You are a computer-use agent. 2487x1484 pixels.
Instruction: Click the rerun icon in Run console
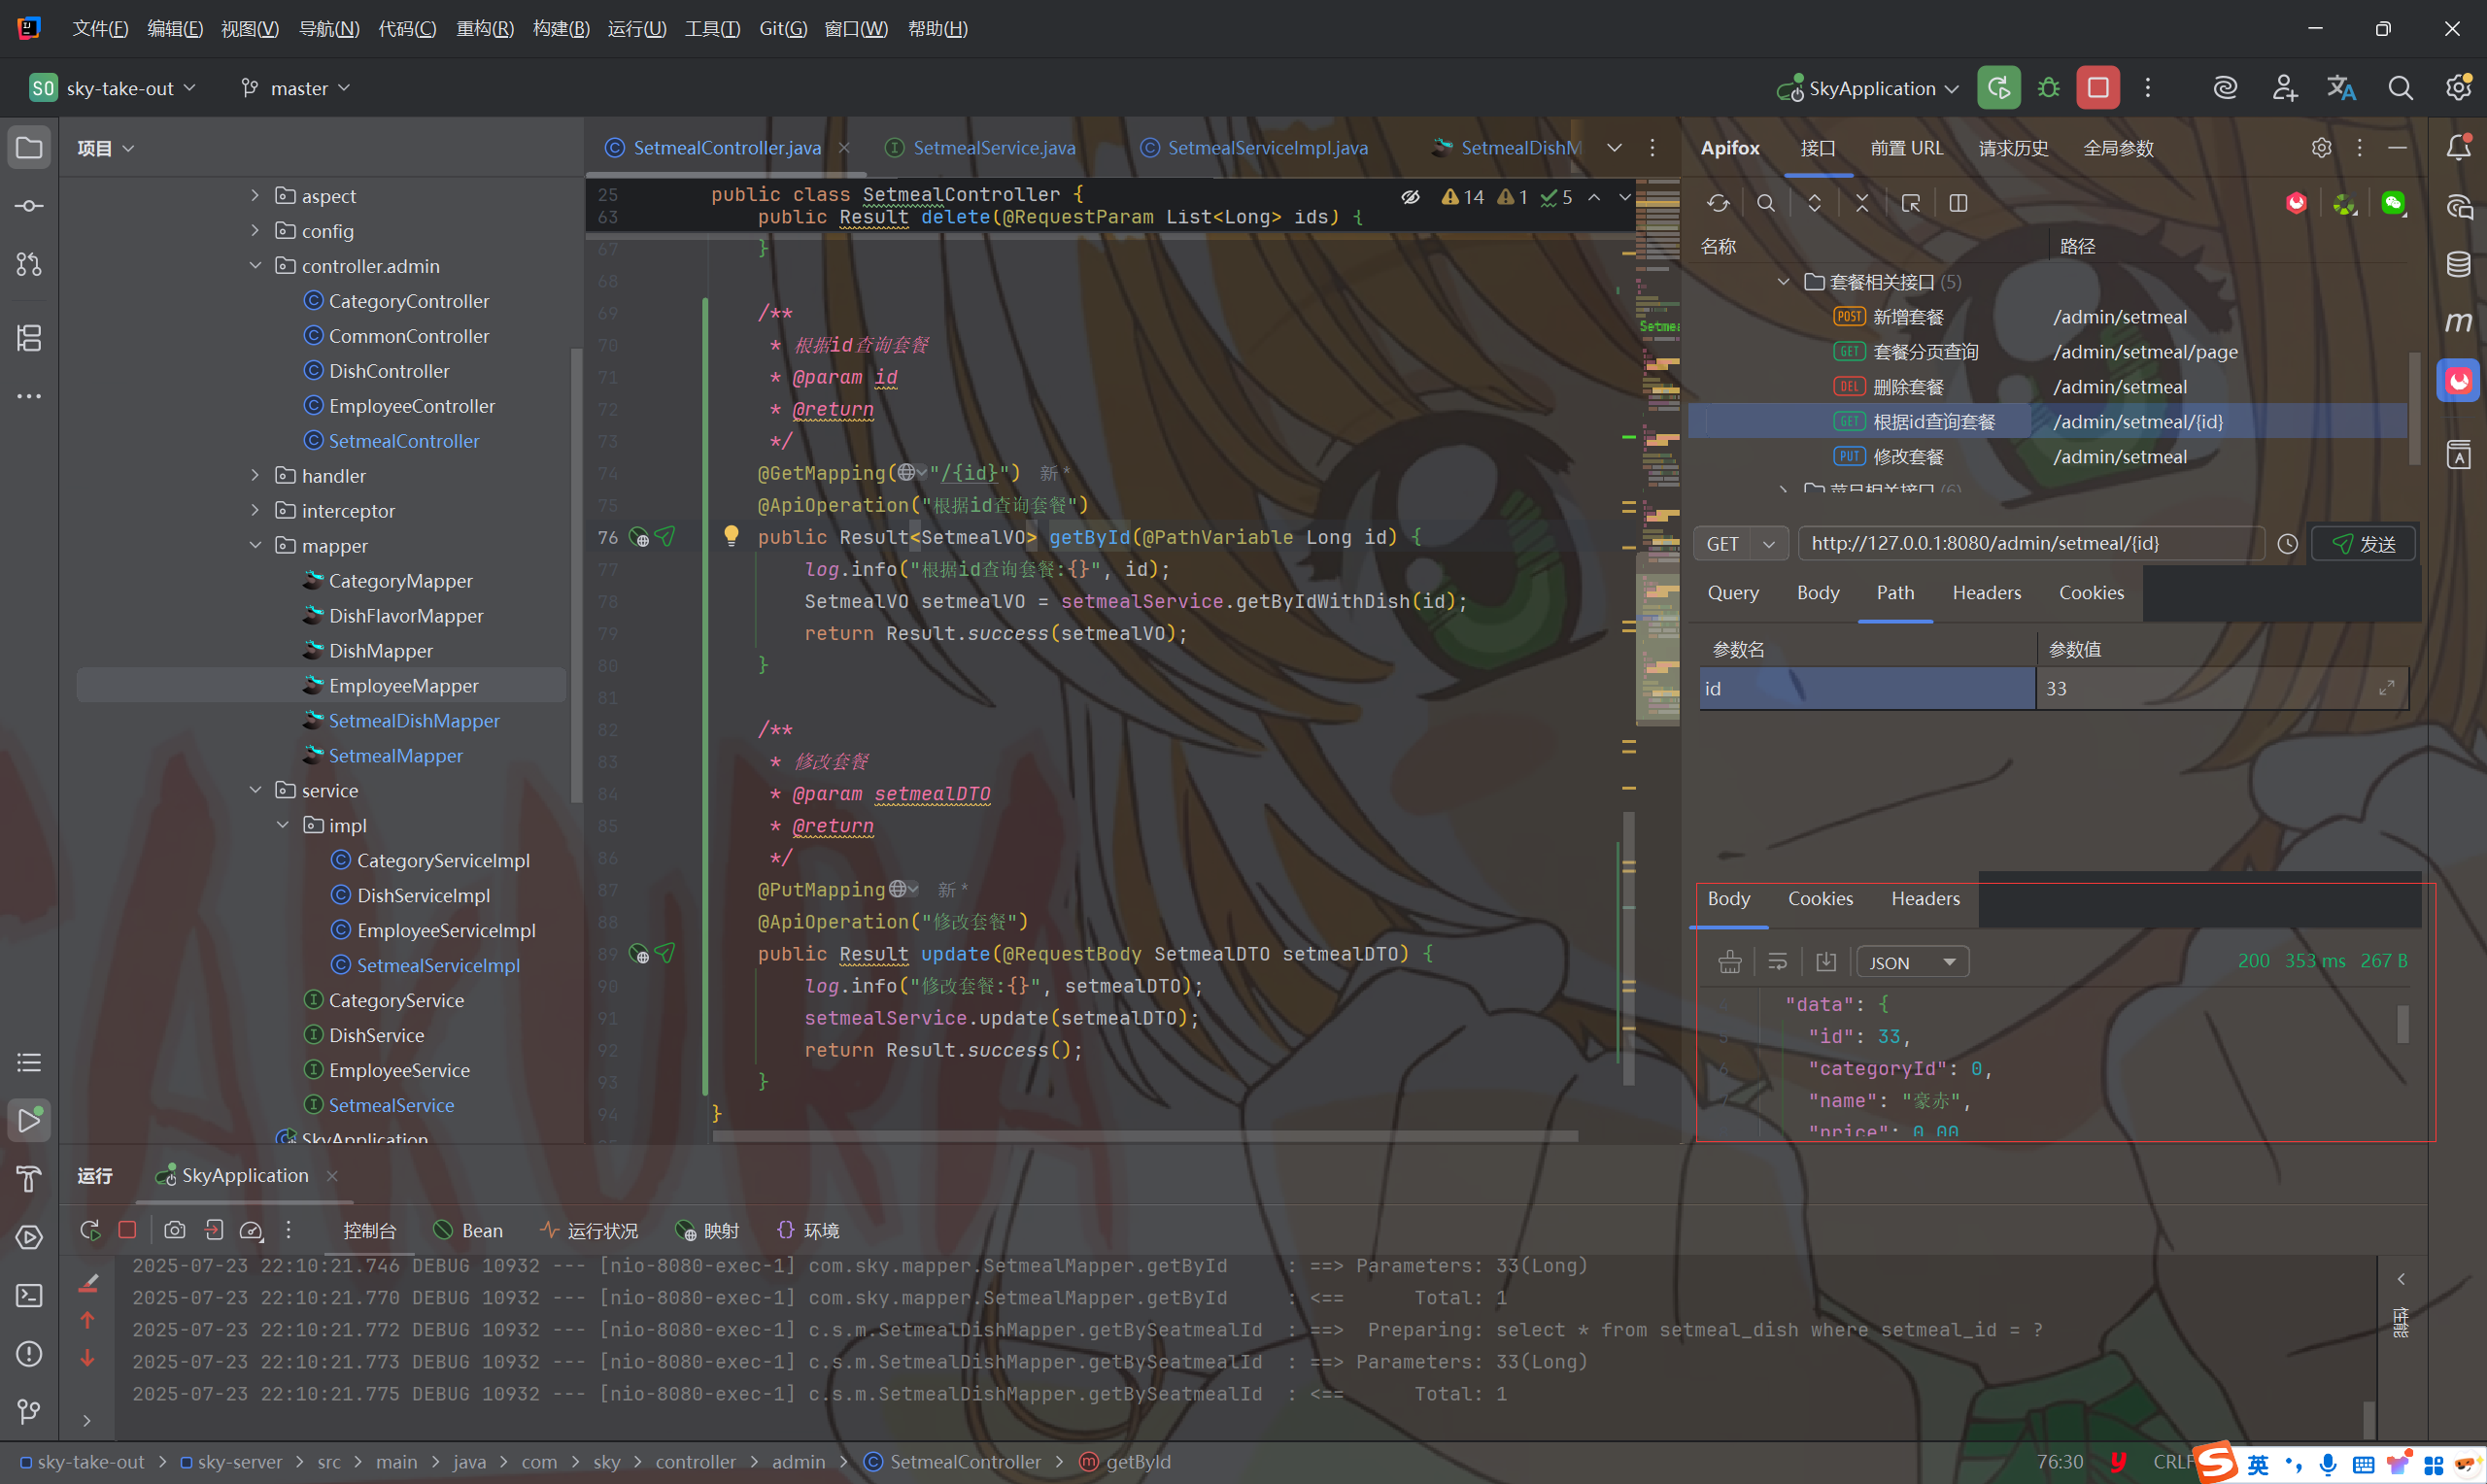click(89, 1230)
